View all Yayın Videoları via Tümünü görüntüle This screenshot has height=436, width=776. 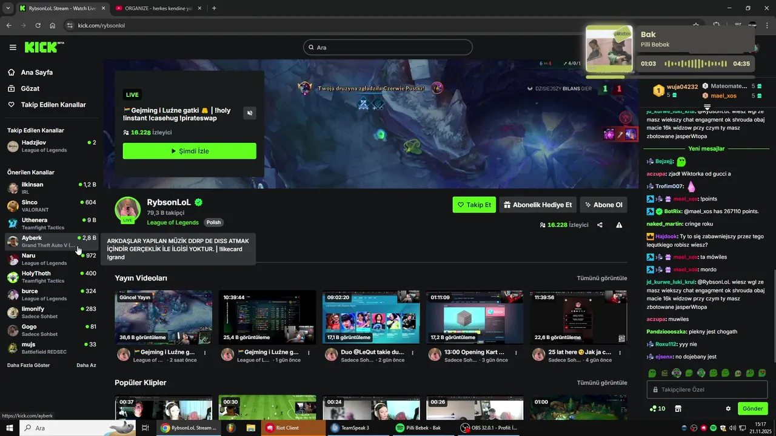[x=601, y=278]
